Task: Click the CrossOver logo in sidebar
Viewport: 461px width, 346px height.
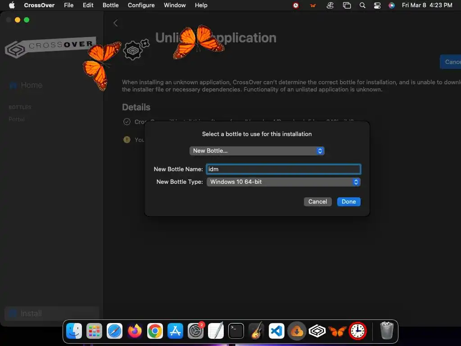Action: 50,47
